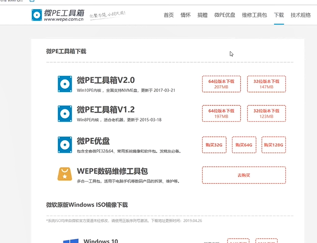Open the 维修工具包 navigation item
The image size is (317, 243).
click(x=254, y=15)
